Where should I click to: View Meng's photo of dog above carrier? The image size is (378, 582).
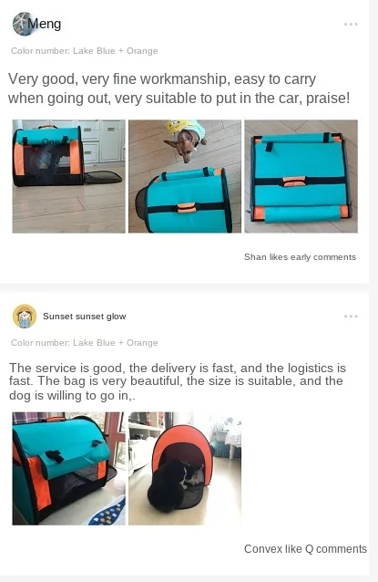pos(185,176)
